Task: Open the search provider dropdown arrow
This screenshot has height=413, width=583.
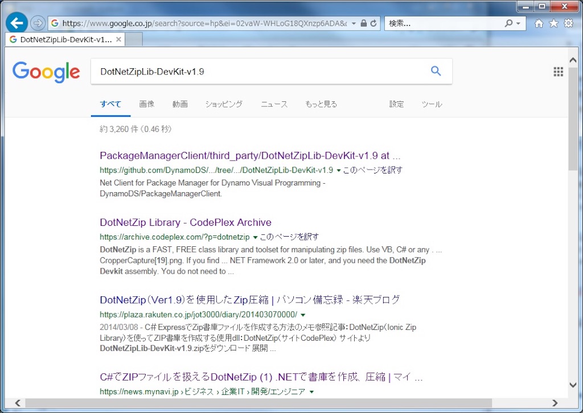Action: click(x=518, y=23)
